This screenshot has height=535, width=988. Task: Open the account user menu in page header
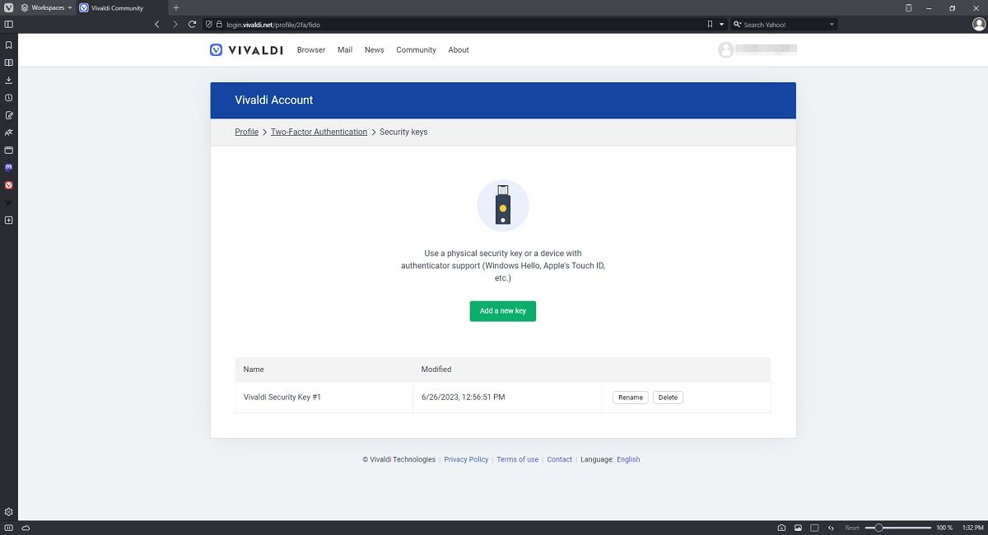(x=757, y=50)
